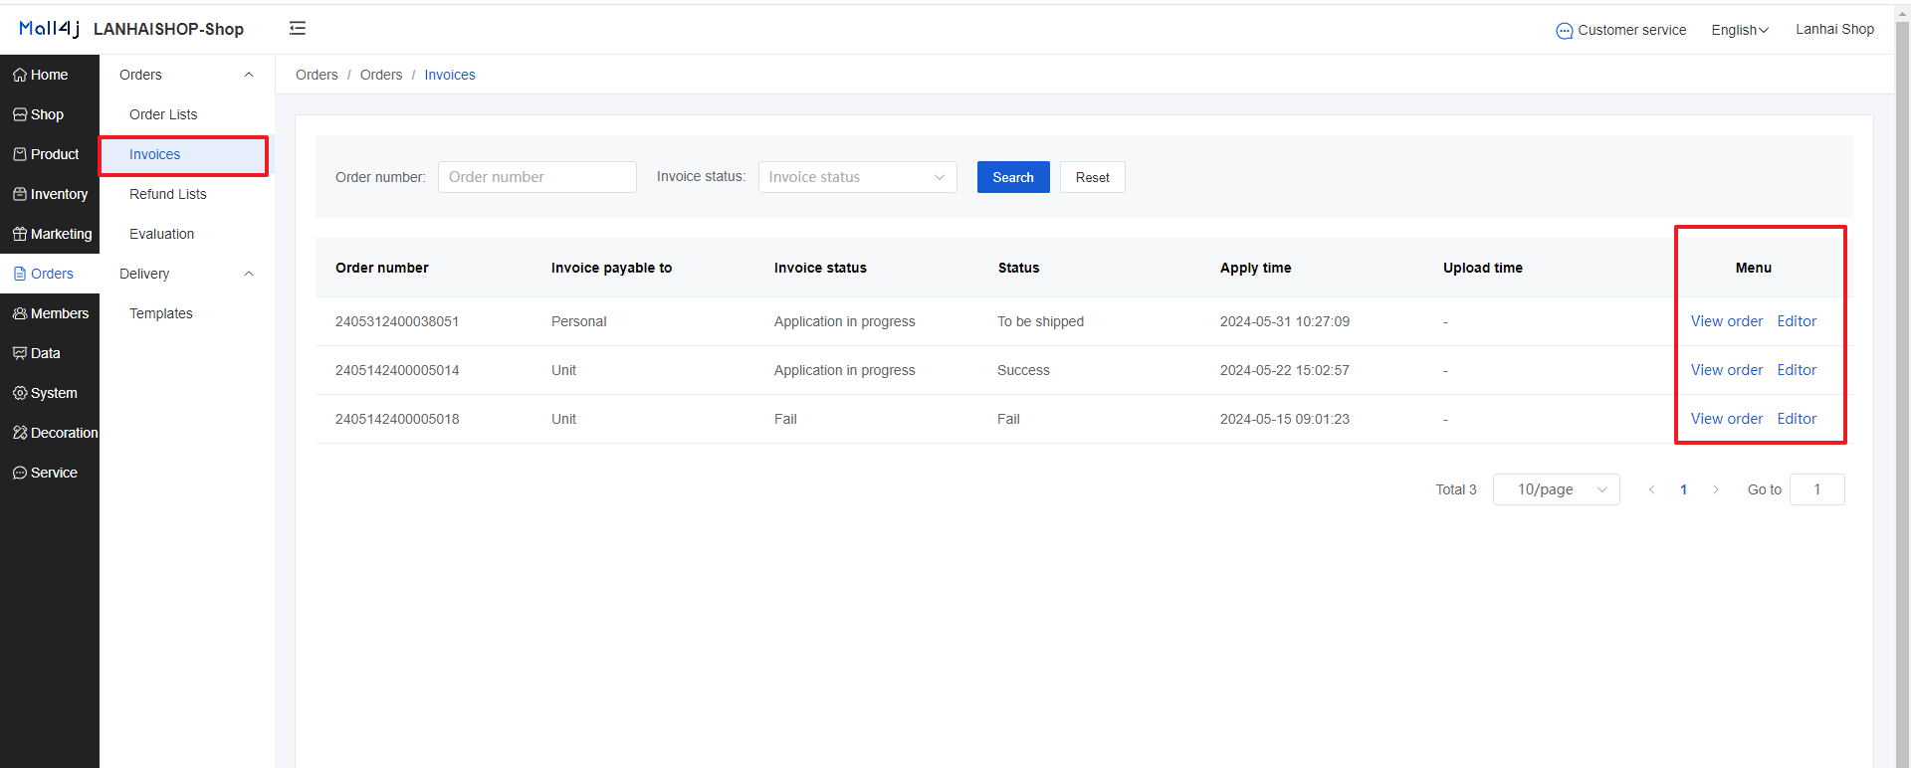Collapse the sidebar with the hamburger icon

point(298,29)
